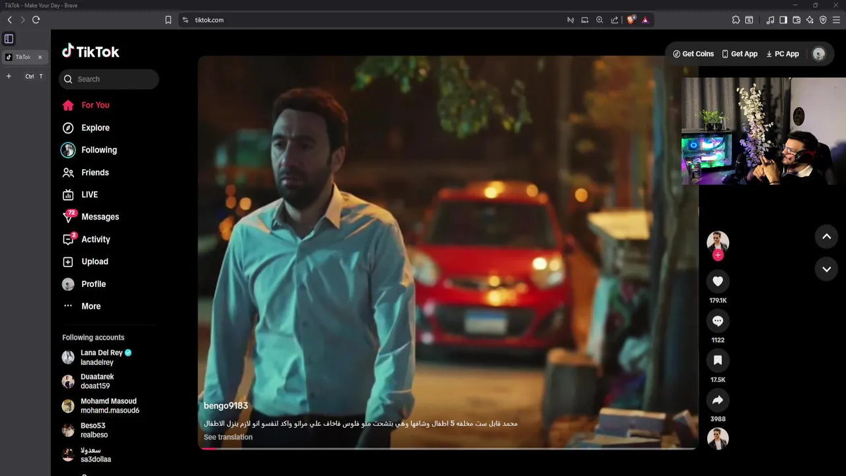Open the Upload page
The image size is (846, 476).
(x=85, y=262)
